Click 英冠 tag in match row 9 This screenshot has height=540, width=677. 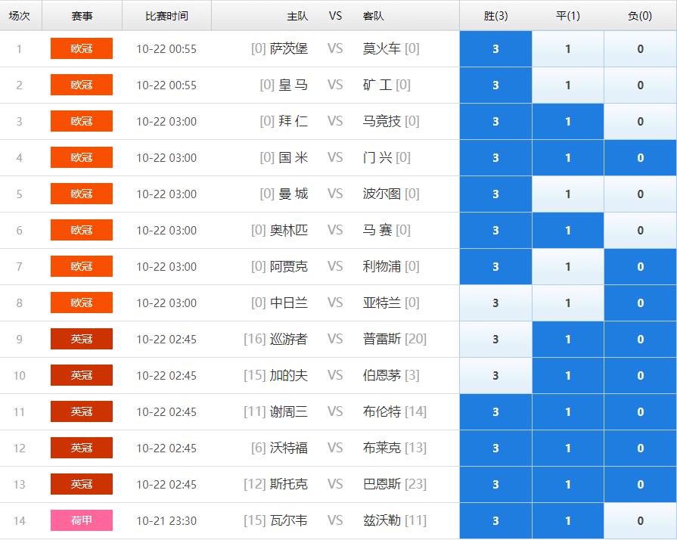(x=82, y=338)
